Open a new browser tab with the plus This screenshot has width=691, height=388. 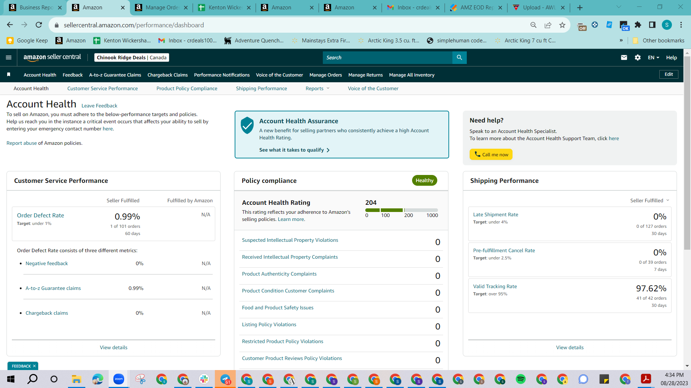click(x=580, y=8)
